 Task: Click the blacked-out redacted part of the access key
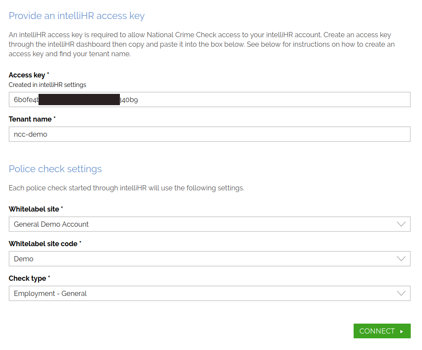[x=79, y=100]
